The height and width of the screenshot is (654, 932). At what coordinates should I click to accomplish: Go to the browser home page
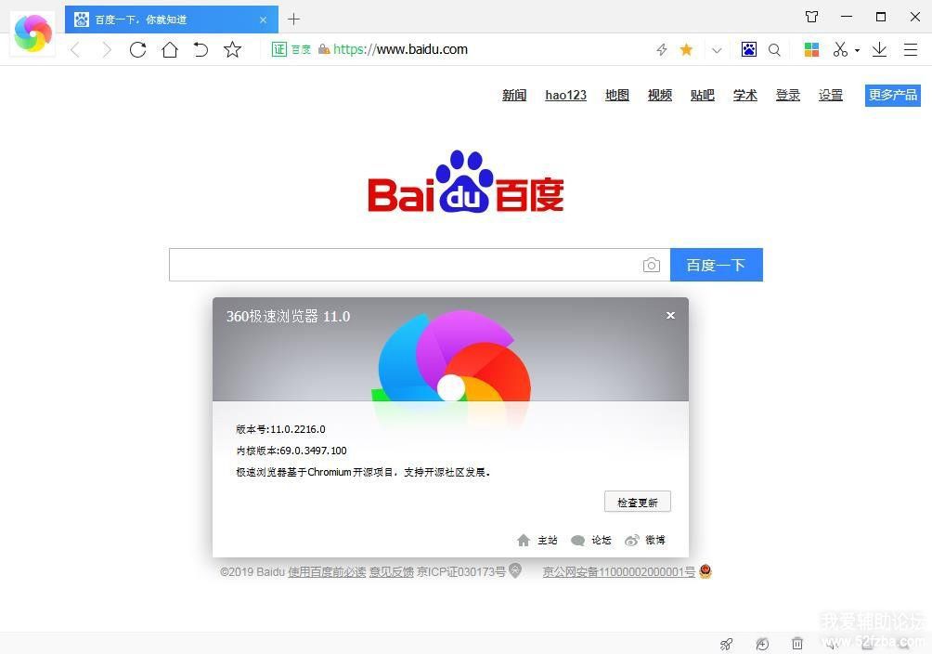170,49
